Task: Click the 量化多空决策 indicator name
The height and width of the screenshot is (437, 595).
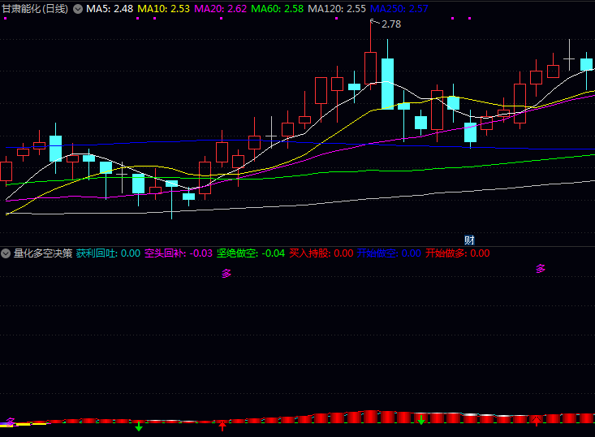Action: click(42, 253)
